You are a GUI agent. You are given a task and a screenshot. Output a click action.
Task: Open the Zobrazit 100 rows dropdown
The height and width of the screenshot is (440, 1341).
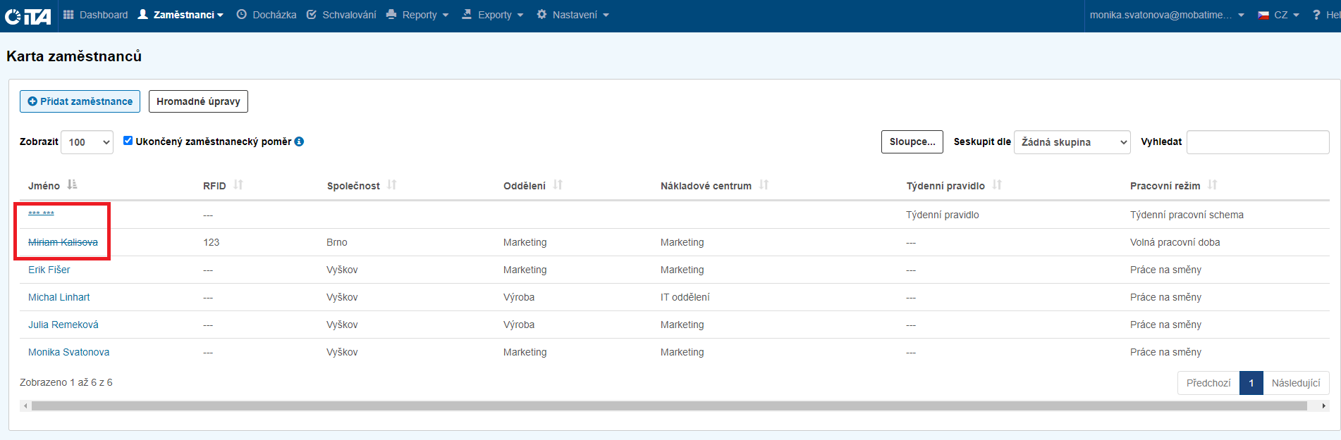point(87,142)
